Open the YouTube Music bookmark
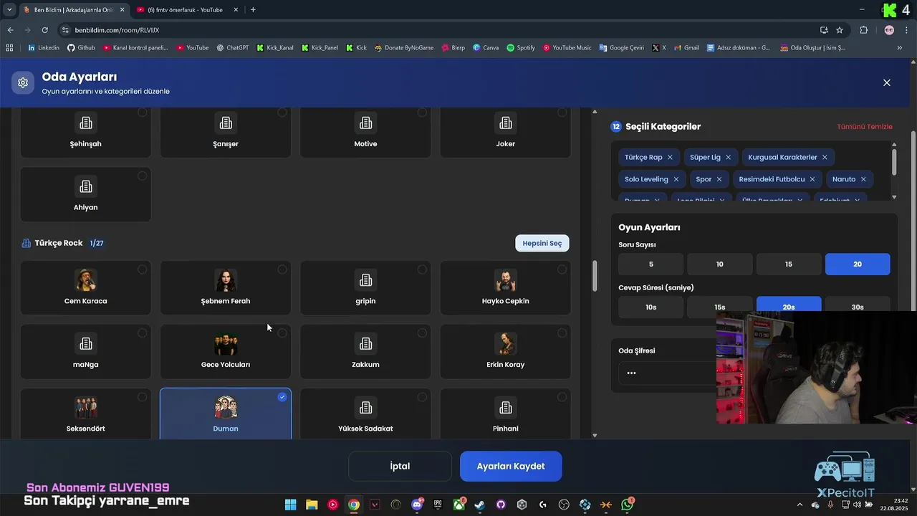This screenshot has width=917, height=516. pyautogui.click(x=567, y=47)
